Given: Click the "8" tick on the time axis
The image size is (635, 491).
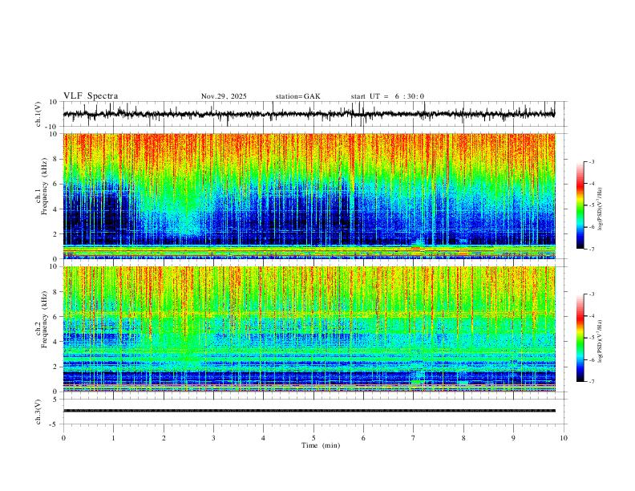Looking at the screenshot, I should click(463, 438).
